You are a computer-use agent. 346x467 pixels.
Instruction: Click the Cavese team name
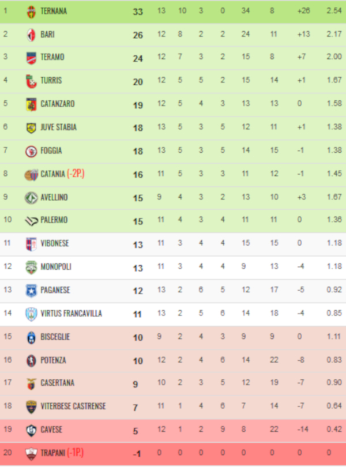(x=52, y=430)
